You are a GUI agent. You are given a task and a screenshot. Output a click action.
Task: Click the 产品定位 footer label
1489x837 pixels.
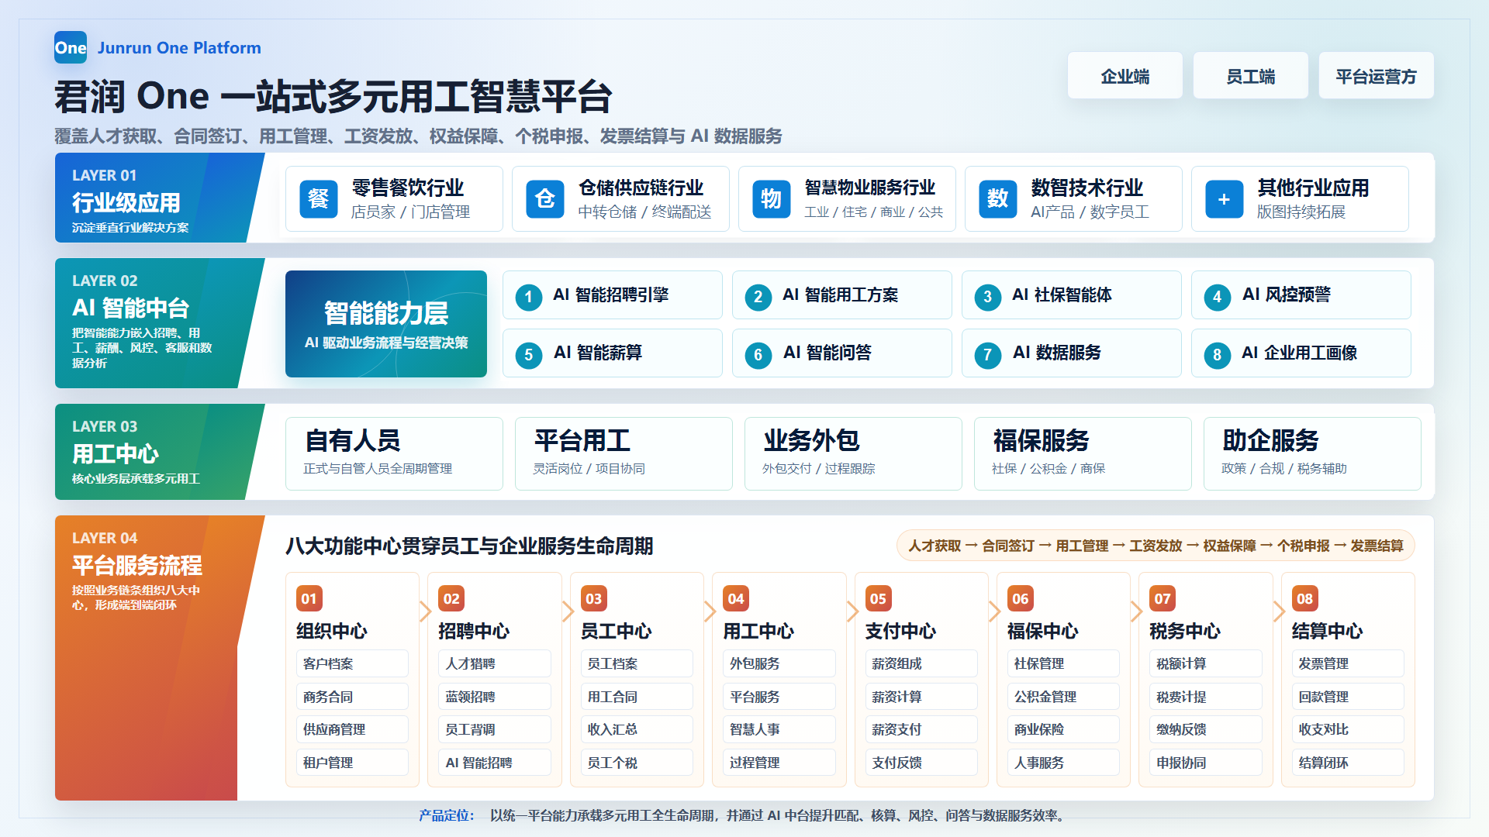pos(446,815)
